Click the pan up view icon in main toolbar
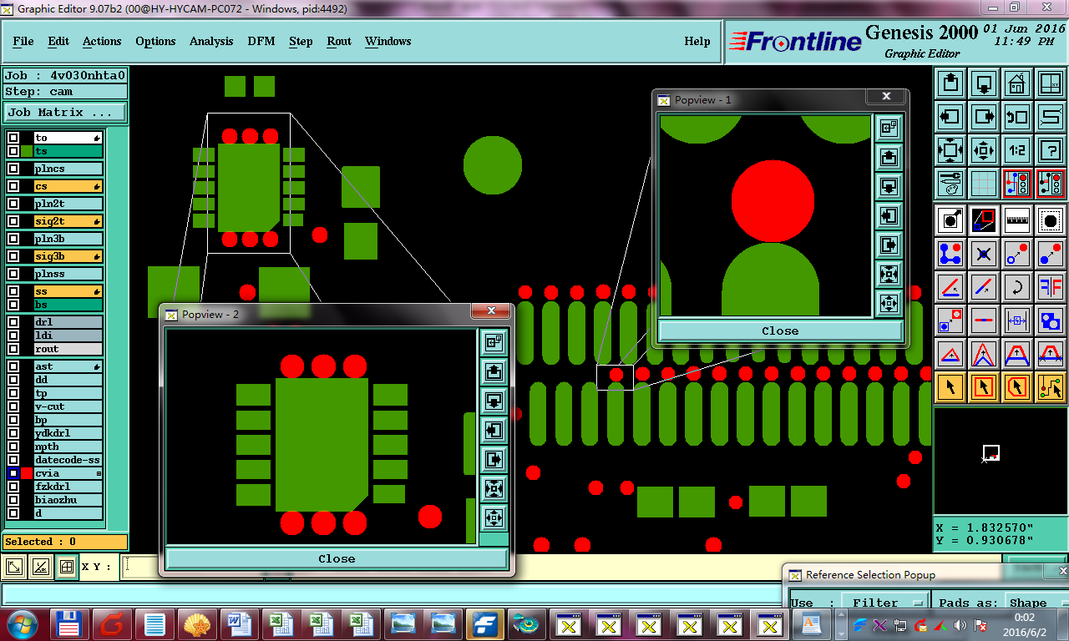Screen dimensions: 1069x641 (x=950, y=84)
